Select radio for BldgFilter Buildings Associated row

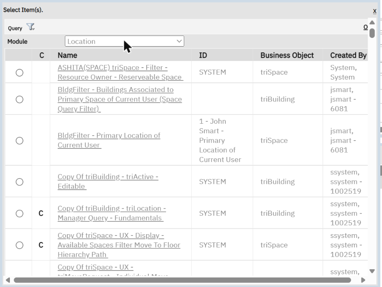click(19, 99)
